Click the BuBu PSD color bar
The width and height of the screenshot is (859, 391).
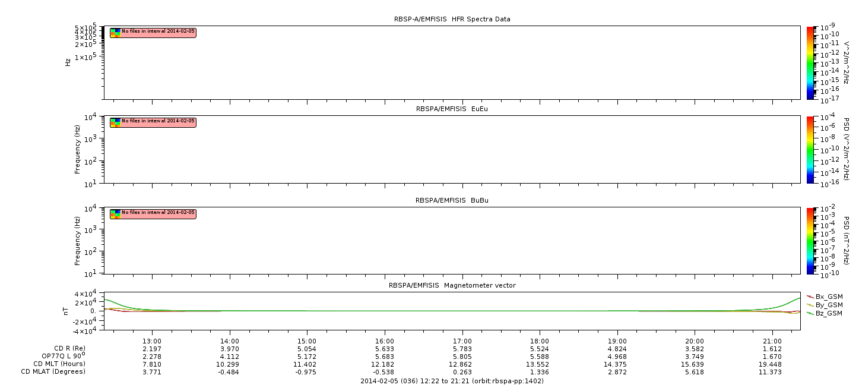point(811,240)
